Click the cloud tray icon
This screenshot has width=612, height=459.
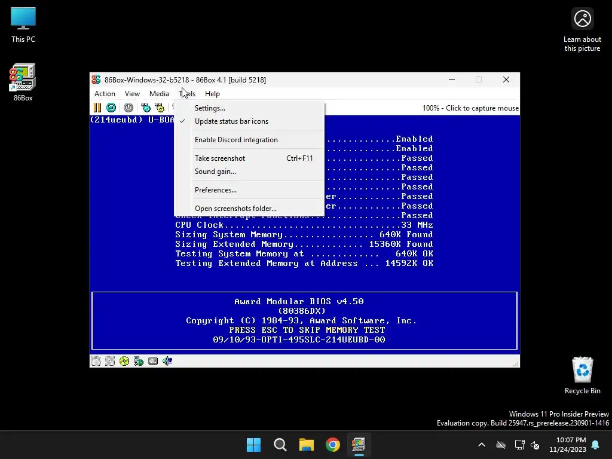coord(501,445)
